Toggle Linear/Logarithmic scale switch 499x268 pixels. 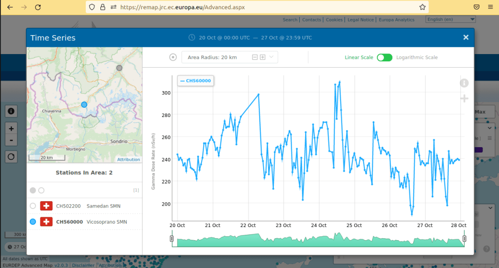pyautogui.click(x=384, y=57)
